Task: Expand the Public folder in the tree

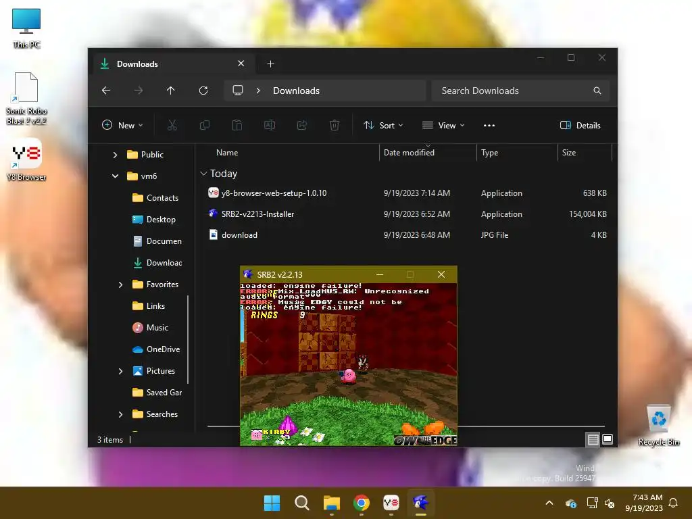Action: [115, 155]
